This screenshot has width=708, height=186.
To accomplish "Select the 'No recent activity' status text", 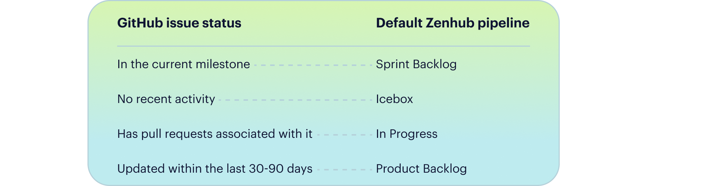I will coord(166,99).
